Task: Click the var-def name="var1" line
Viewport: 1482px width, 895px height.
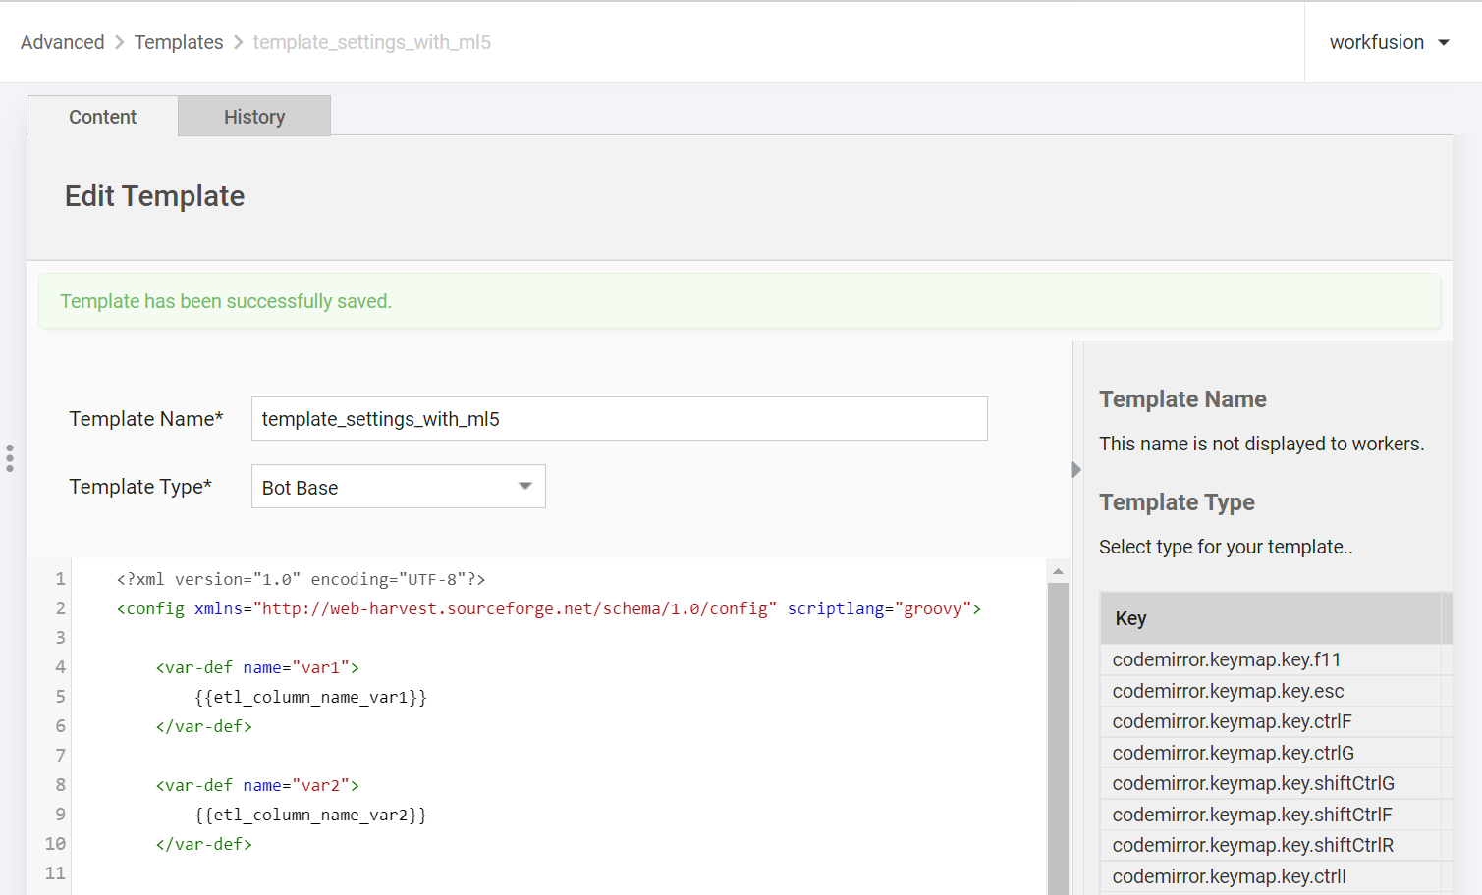Action: click(257, 667)
